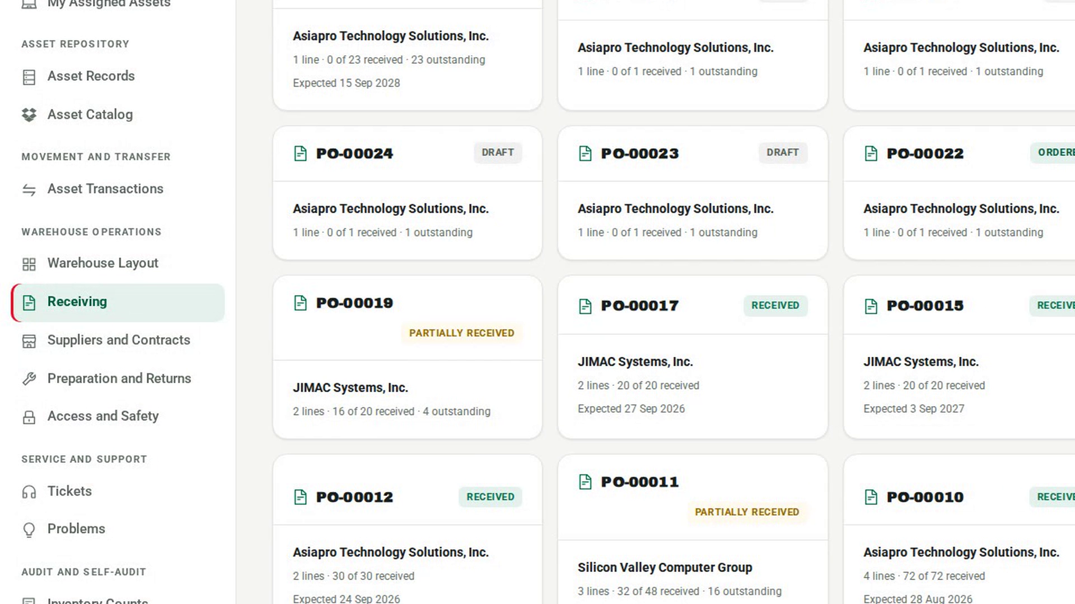Click the Asset Catalog boxes icon
Screen dimensions: 1075x604
pyautogui.click(x=29, y=115)
